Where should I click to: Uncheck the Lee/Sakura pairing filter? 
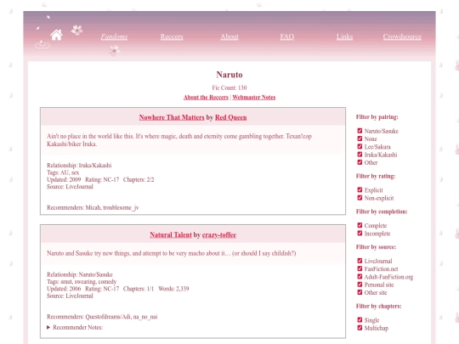click(360, 146)
